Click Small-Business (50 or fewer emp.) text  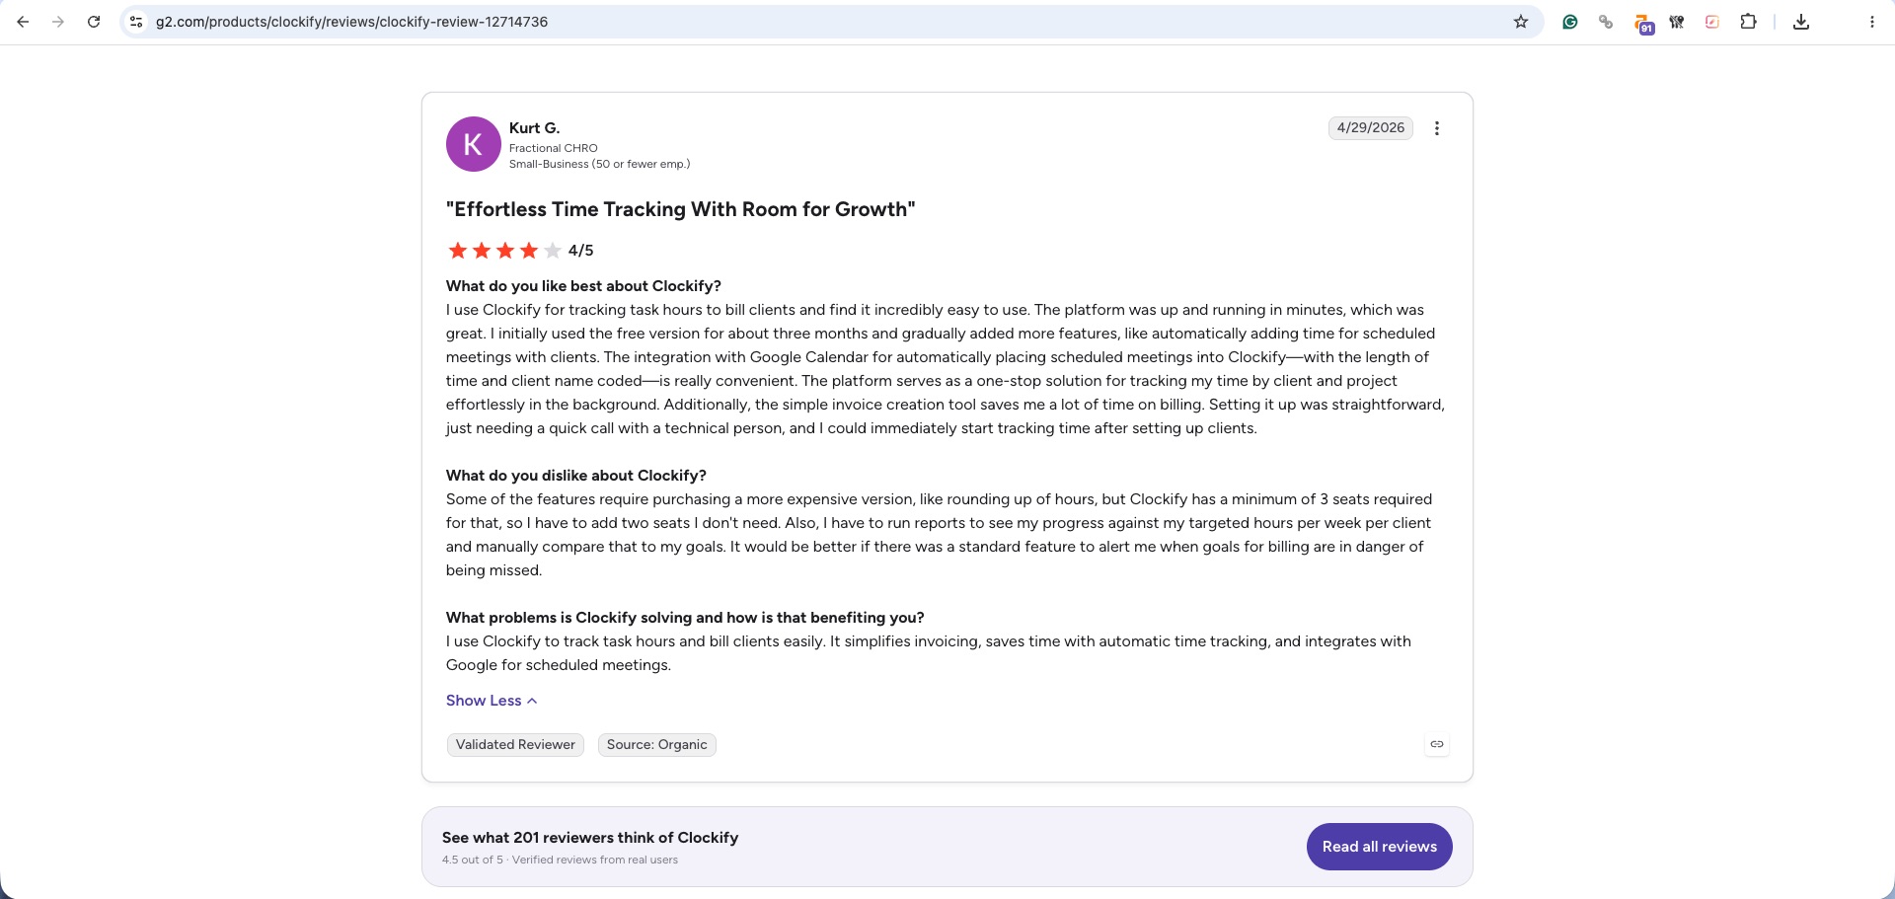tap(600, 164)
